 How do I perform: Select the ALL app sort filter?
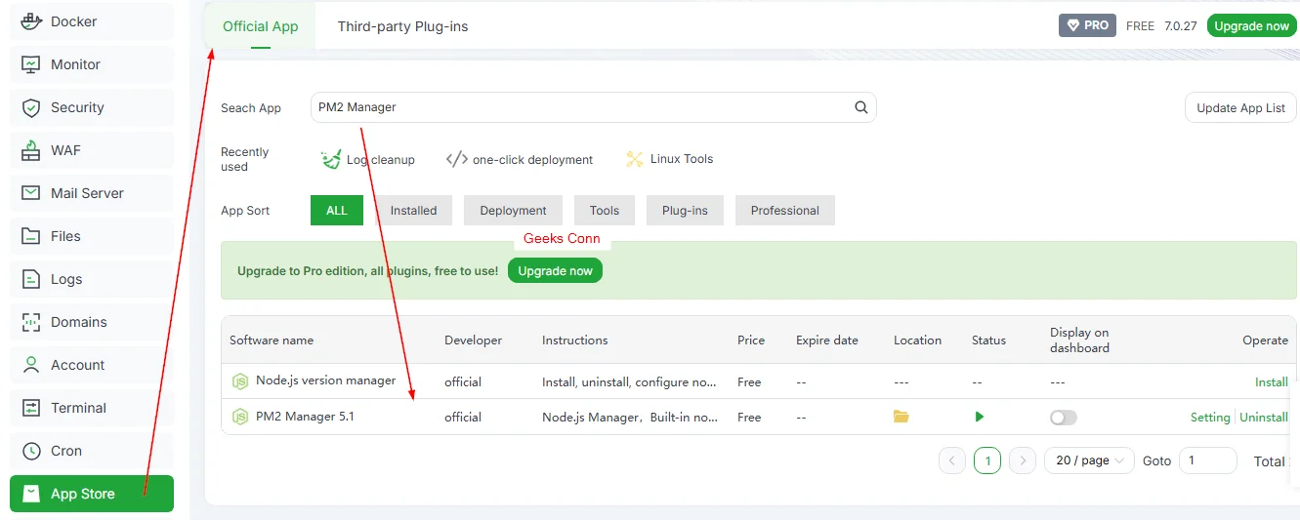point(336,210)
